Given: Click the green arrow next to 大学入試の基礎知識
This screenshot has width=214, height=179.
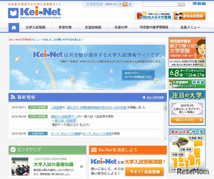Looking at the screenshot, I should coord(82,166).
